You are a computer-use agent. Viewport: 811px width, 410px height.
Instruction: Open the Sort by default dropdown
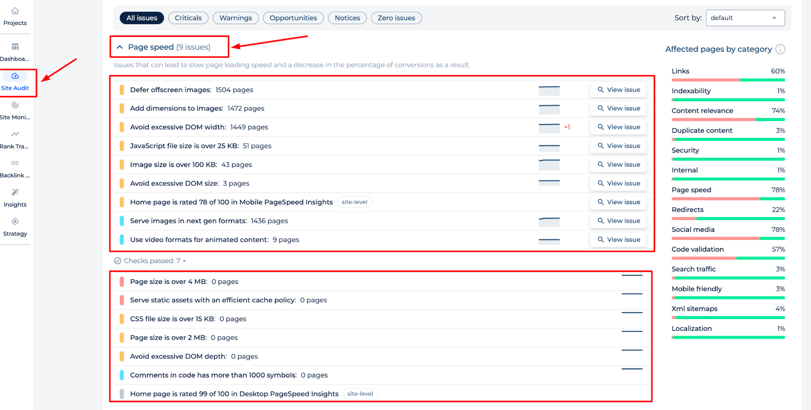pos(745,18)
